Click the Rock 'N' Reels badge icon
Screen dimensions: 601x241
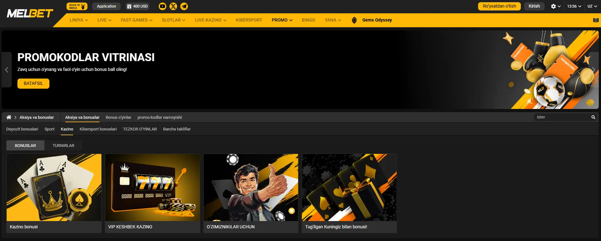[x=77, y=6]
